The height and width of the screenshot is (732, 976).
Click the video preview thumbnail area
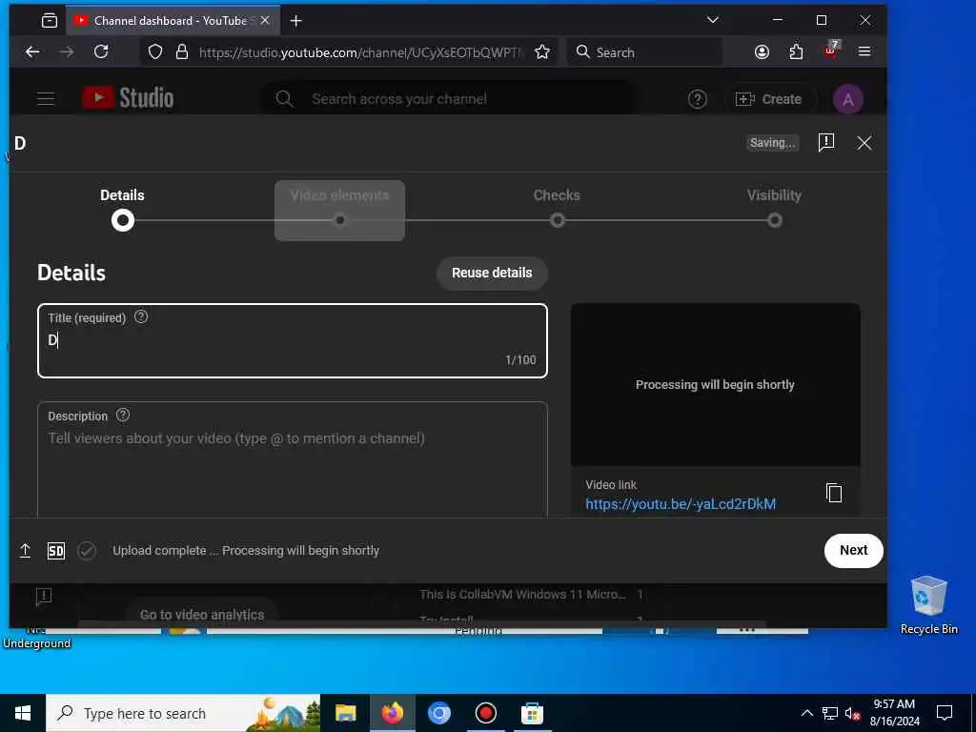point(715,385)
